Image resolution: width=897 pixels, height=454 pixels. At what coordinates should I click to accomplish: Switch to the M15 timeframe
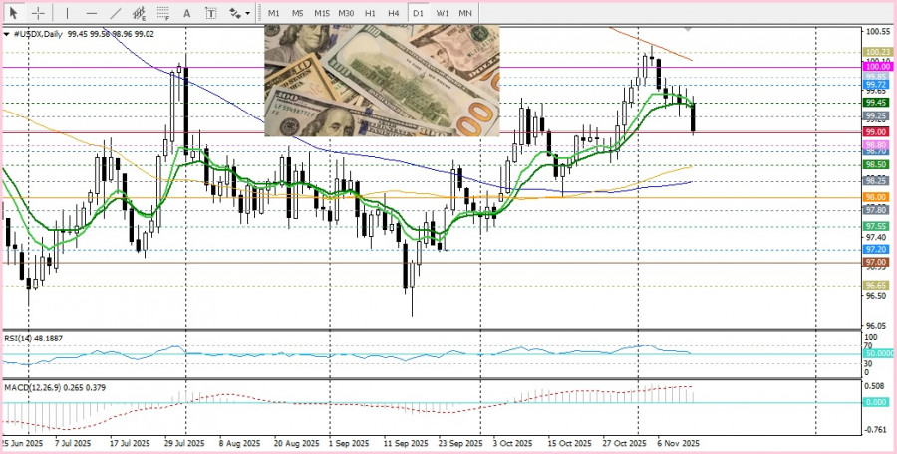tap(322, 13)
